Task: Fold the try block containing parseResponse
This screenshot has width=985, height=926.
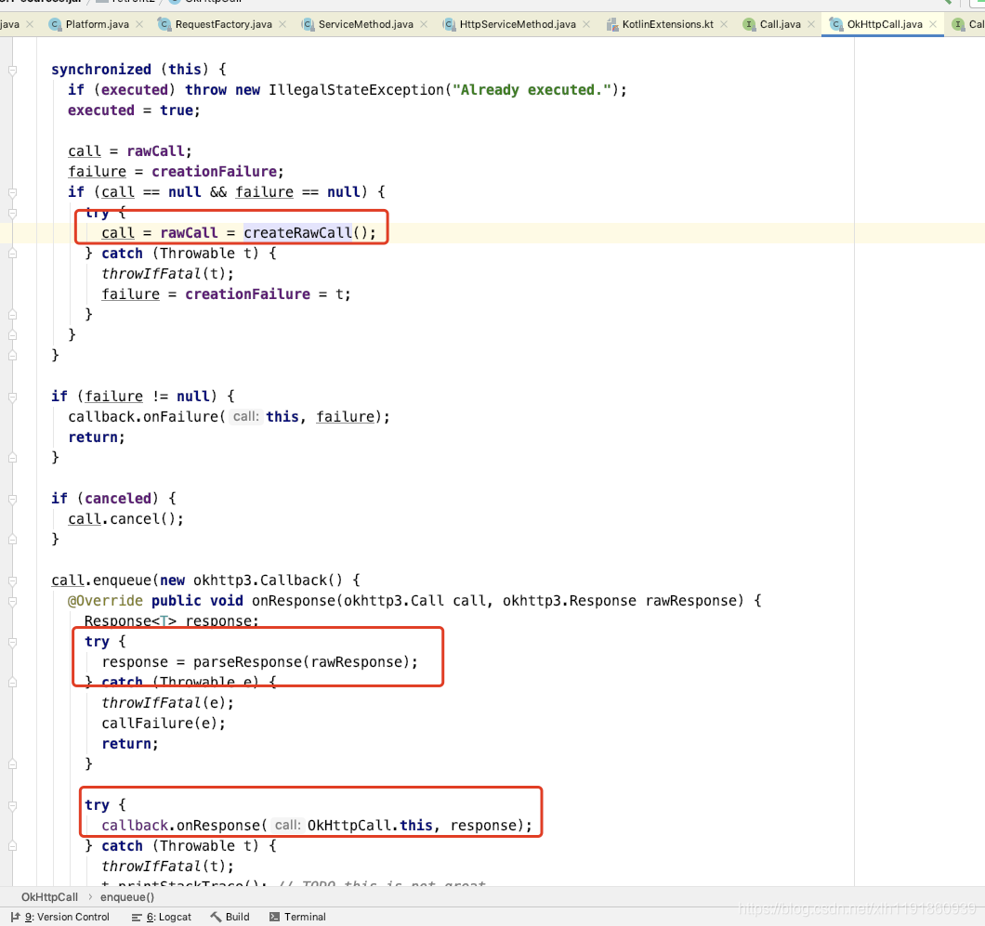Action: (13, 642)
